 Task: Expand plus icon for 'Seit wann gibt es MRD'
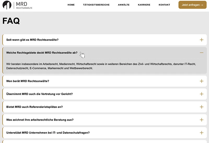tap(201, 40)
